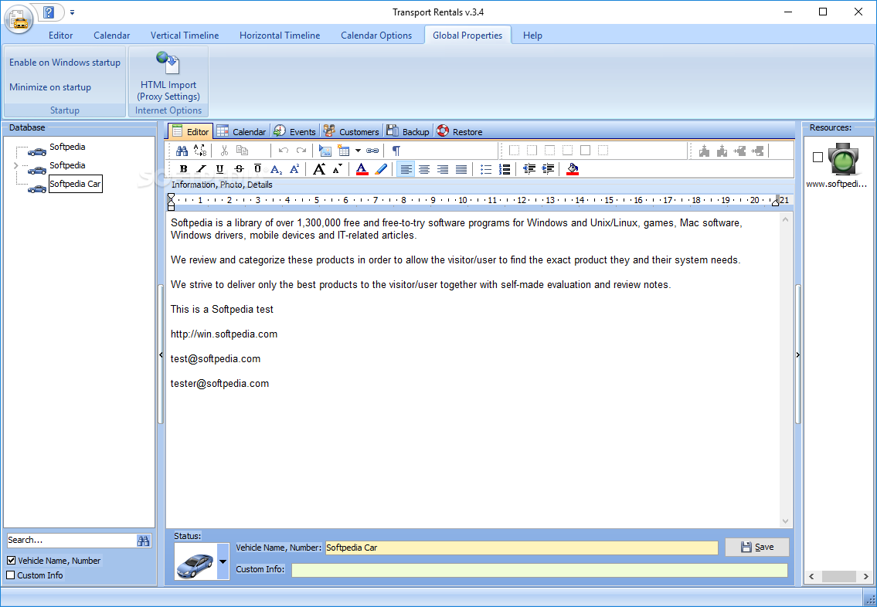Insert a bulleted list
The height and width of the screenshot is (607, 877).
486,169
